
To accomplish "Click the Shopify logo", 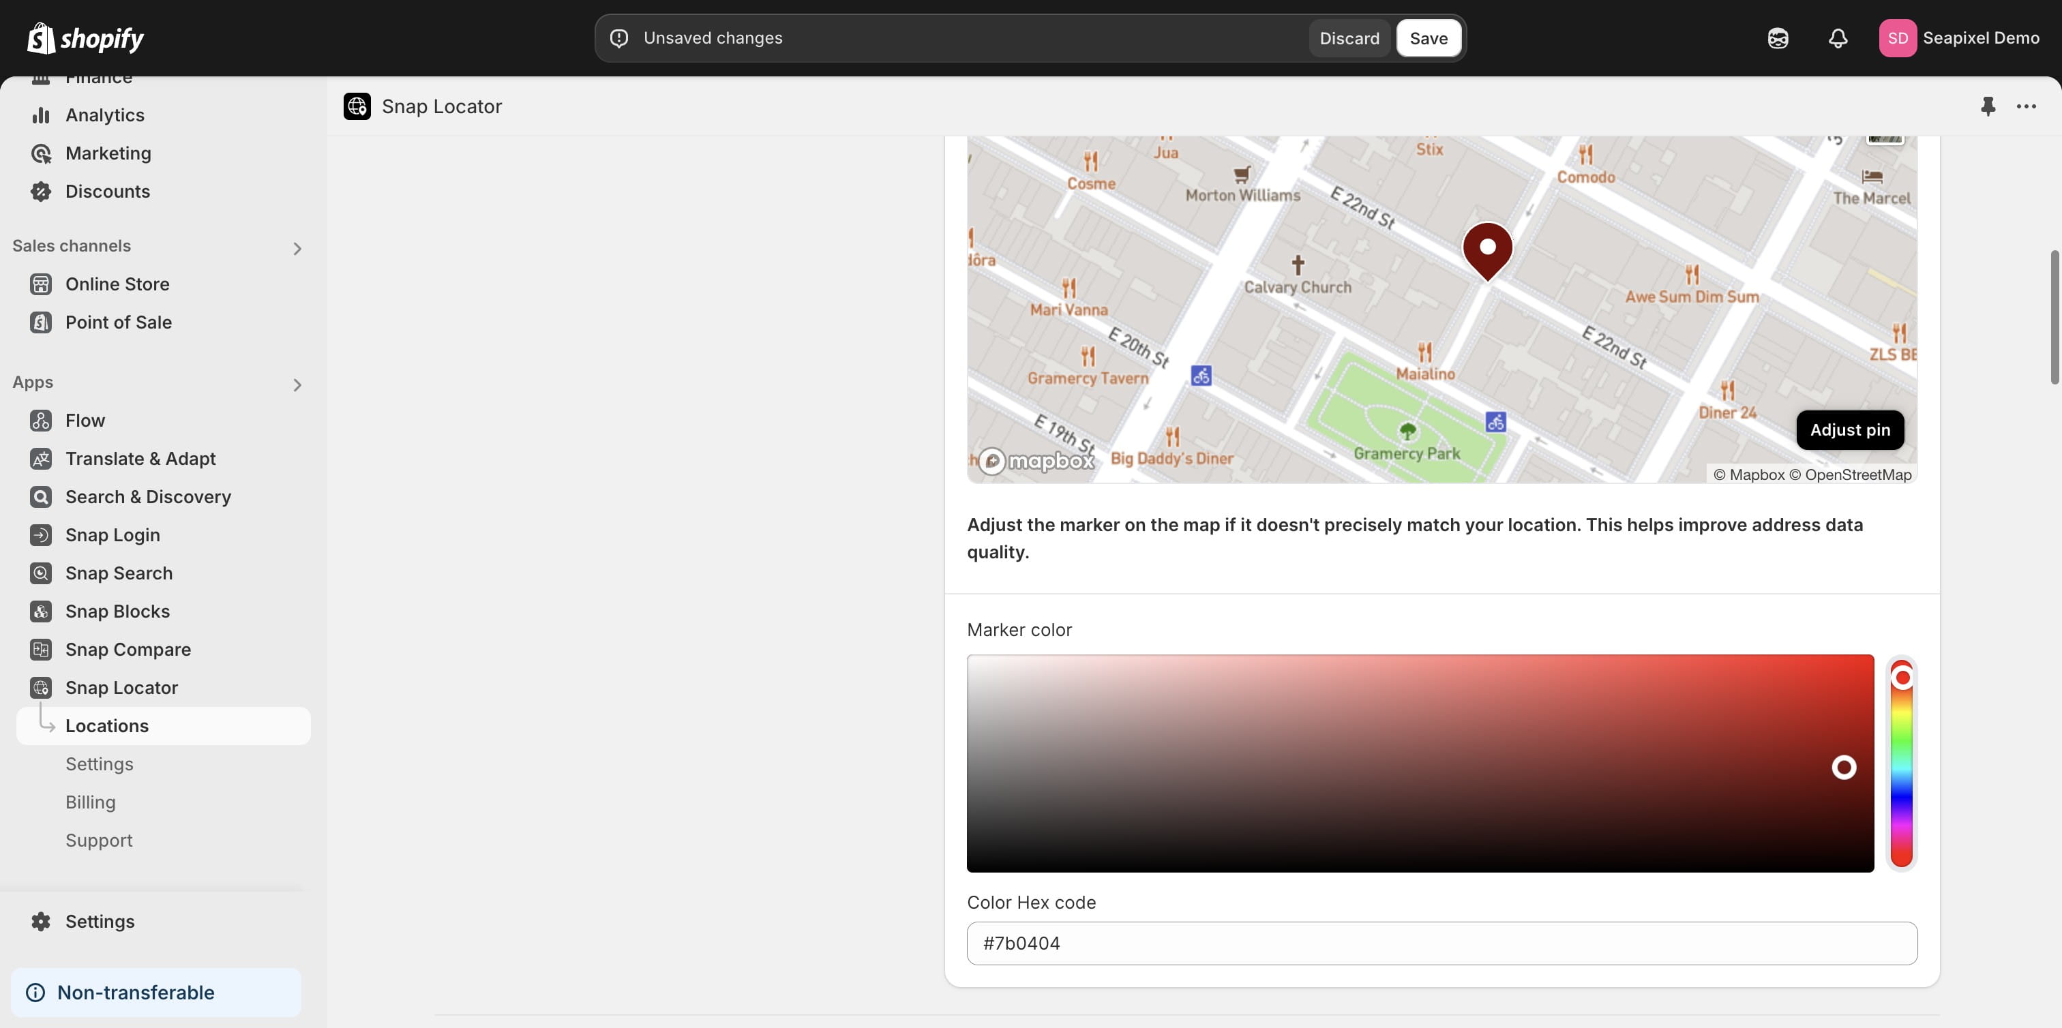I will 86,38.
